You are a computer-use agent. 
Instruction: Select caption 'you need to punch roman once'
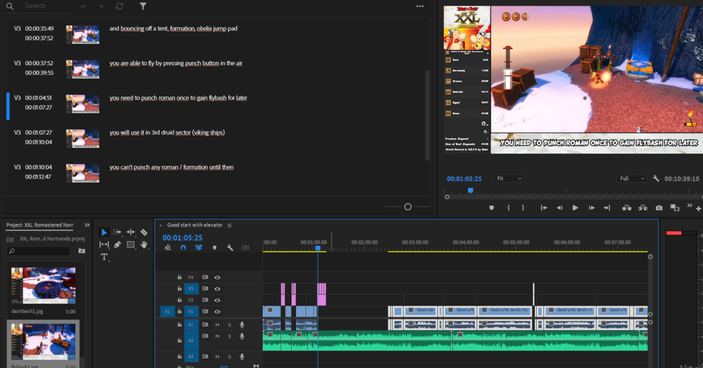(x=178, y=98)
